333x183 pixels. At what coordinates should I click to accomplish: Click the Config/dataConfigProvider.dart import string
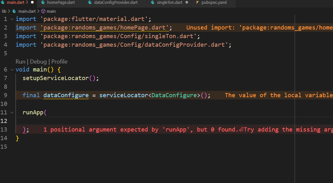click(134, 45)
